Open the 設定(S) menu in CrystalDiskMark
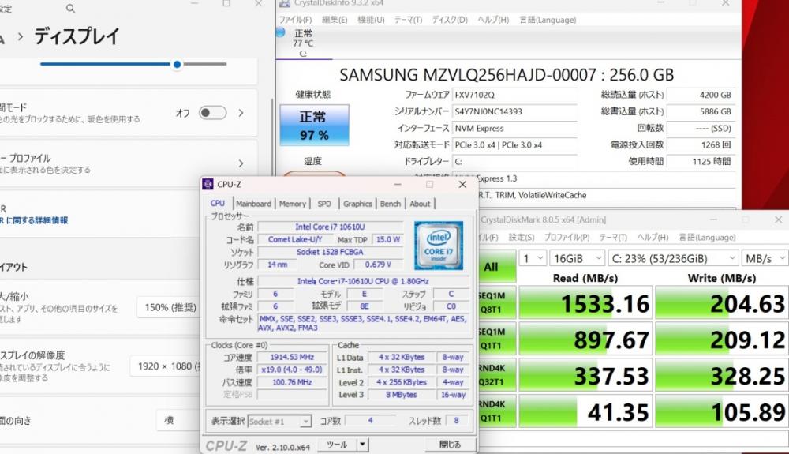The image size is (789, 454). coord(522,238)
